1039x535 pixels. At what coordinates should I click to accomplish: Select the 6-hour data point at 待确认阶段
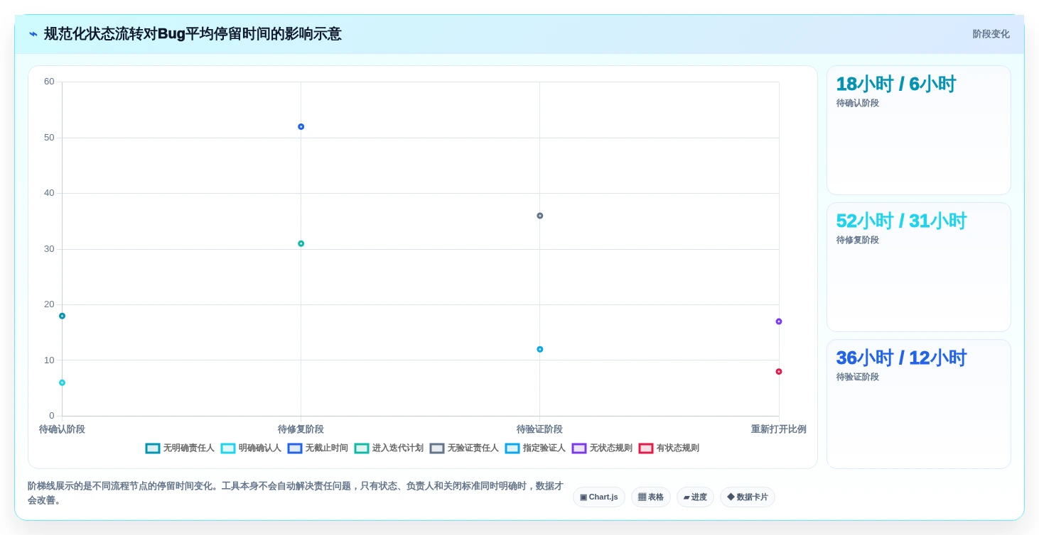[x=62, y=382]
